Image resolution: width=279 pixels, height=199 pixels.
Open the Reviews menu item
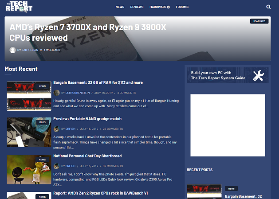pos(137,7)
